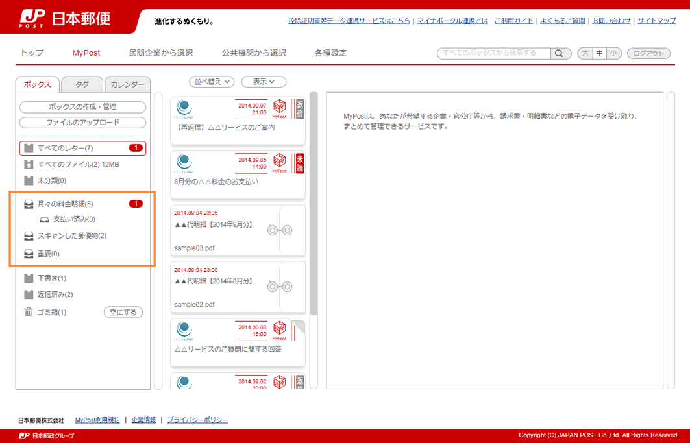
Task: Open the 表示 display dropdown
Action: point(264,82)
